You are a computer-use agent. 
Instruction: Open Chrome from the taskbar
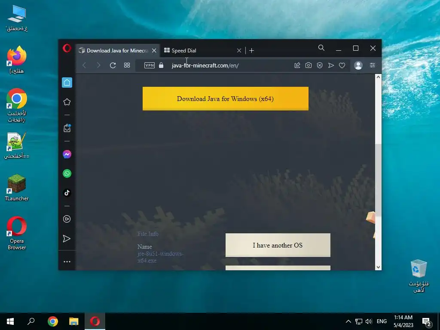click(x=52, y=321)
